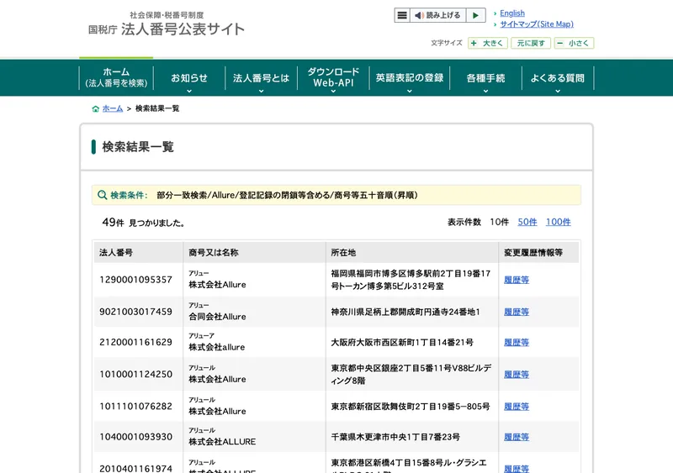673x473 pixels.
Task: Open 履歴等 for 1010001124250
Action: [517, 375]
